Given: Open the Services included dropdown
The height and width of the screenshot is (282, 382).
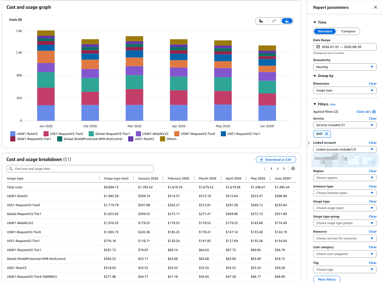Looking at the screenshot, I should 345,125.
